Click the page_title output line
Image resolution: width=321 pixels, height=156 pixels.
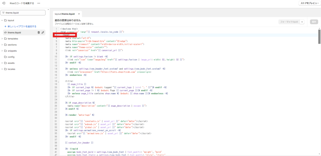(x=76, y=84)
